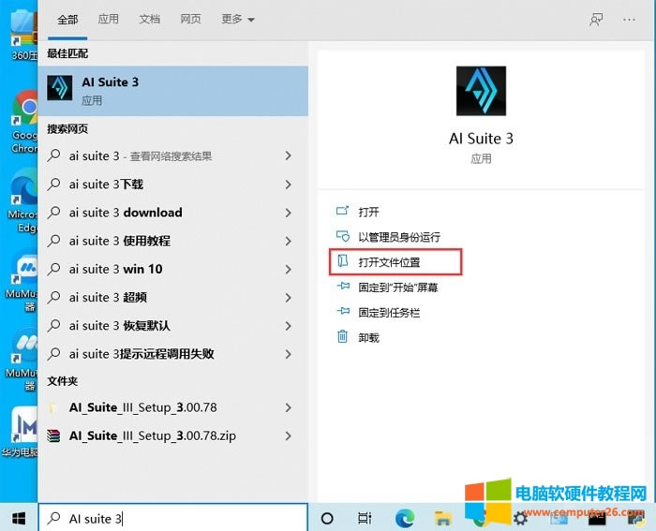Open Google Chrome desktop shortcut

[24, 122]
